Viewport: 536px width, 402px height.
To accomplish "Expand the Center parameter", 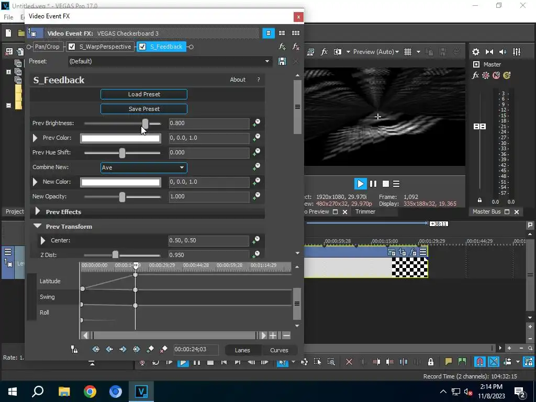I will 43,240.
